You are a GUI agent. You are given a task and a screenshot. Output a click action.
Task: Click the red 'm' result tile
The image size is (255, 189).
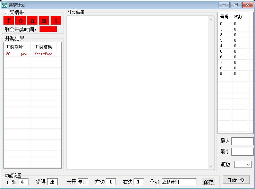click(44, 20)
